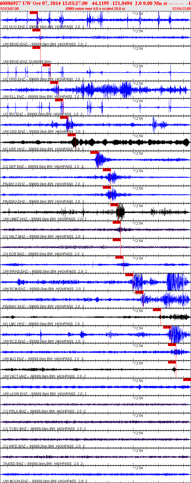Select the UW RRHS EHZ station label
This screenshot has width=191, height=483.
(45, 272)
